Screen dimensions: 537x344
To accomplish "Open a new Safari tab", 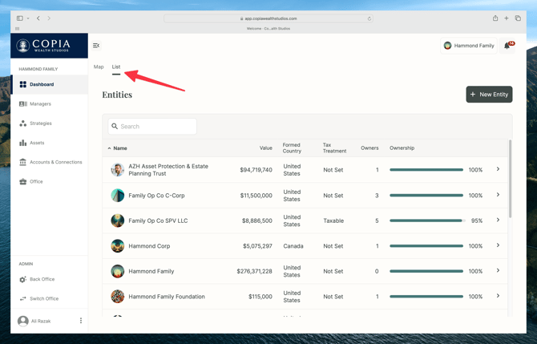I will click(507, 18).
